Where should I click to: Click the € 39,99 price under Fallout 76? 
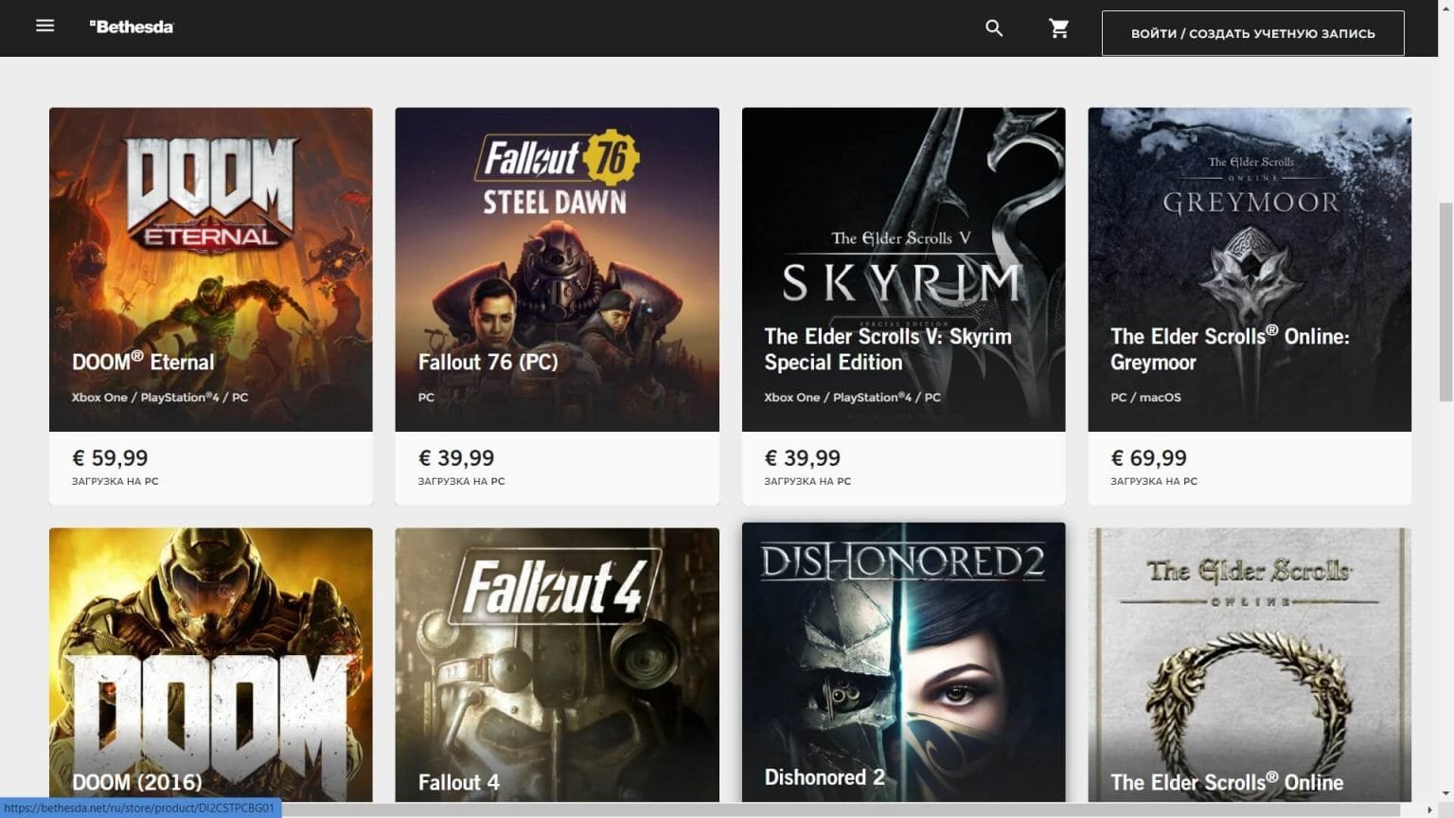point(456,458)
